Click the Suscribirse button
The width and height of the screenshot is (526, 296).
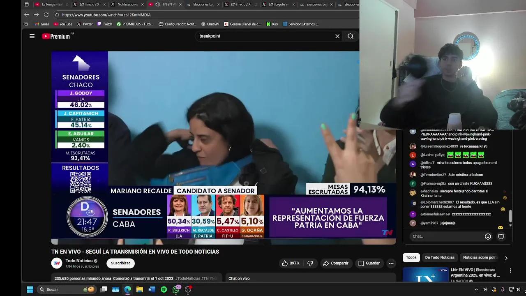pyautogui.click(x=120, y=263)
